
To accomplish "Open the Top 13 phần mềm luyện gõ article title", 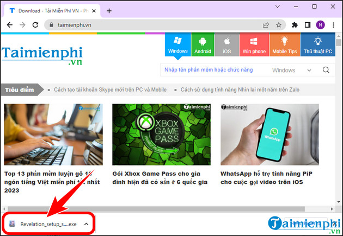I will click(52, 182).
